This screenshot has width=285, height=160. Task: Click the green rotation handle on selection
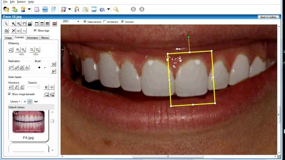tap(188, 37)
